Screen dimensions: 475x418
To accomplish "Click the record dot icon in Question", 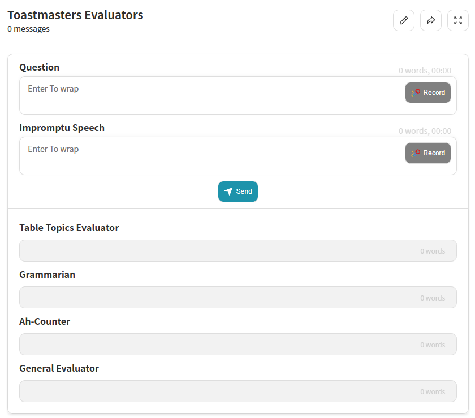I will pos(416,92).
